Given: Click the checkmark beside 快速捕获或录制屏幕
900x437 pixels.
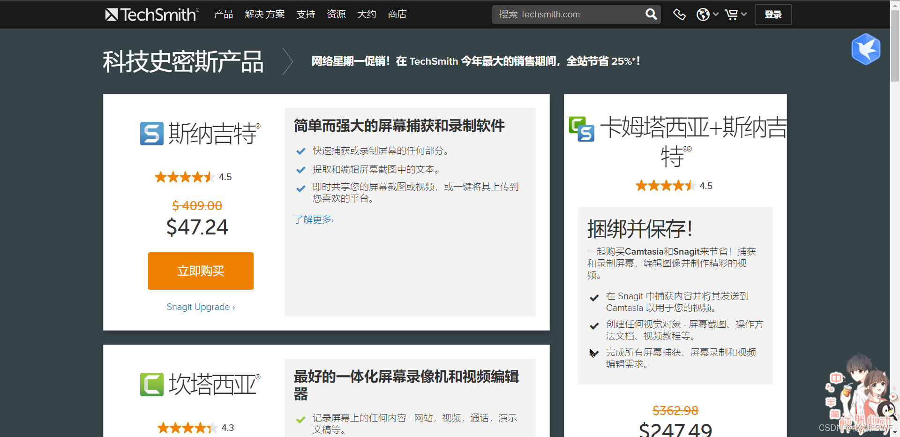Looking at the screenshot, I should (x=301, y=151).
